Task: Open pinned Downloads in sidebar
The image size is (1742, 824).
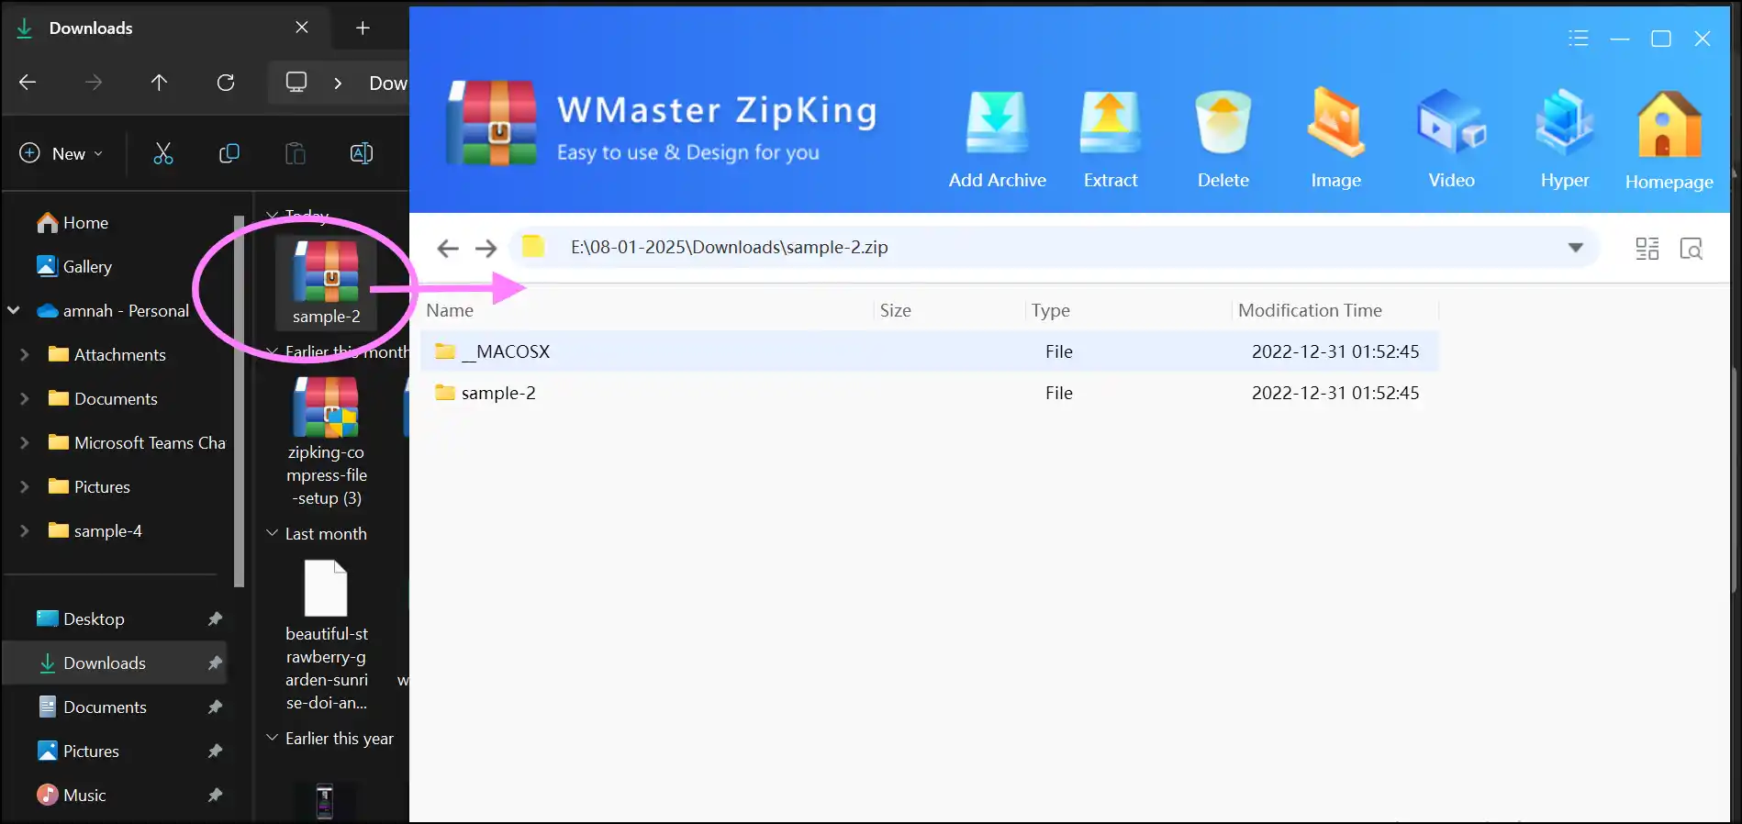Action: click(x=116, y=663)
